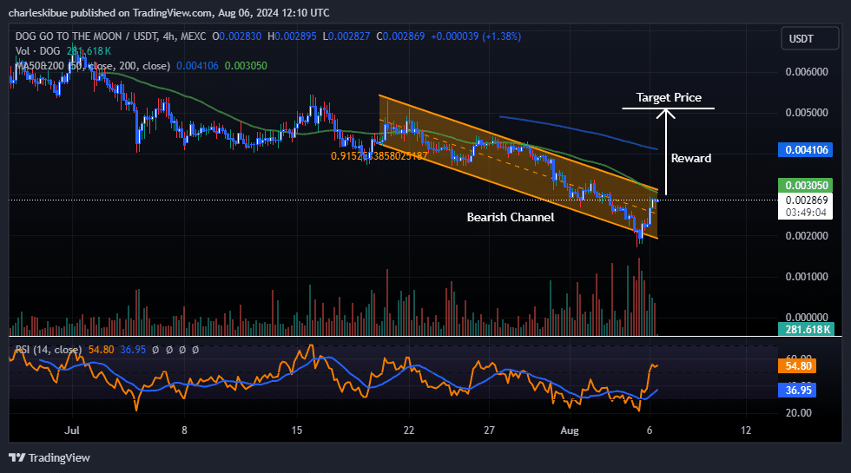The height and width of the screenshot is (473, 851).
Task: Click the blue MA 0.004106 legend value
Action: [x=197, y=66]
